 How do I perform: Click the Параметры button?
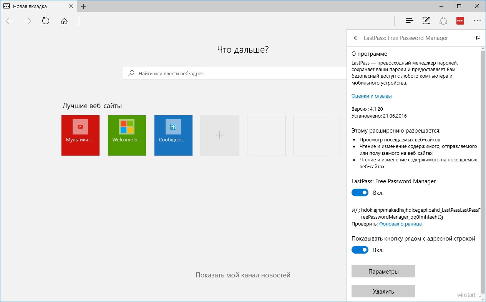click(x=383, y=271)
